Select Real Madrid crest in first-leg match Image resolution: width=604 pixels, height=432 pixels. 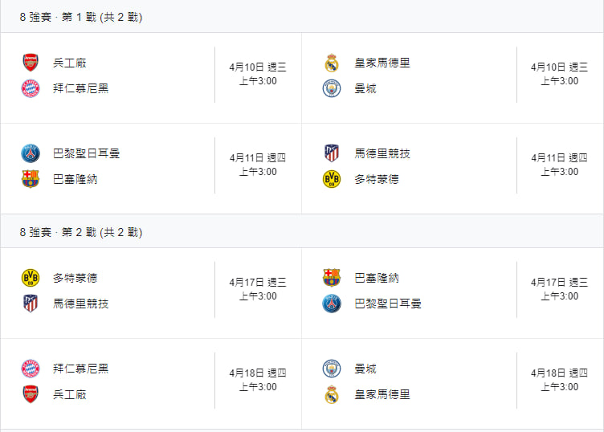pyautogui.click(x=332, y=63)
